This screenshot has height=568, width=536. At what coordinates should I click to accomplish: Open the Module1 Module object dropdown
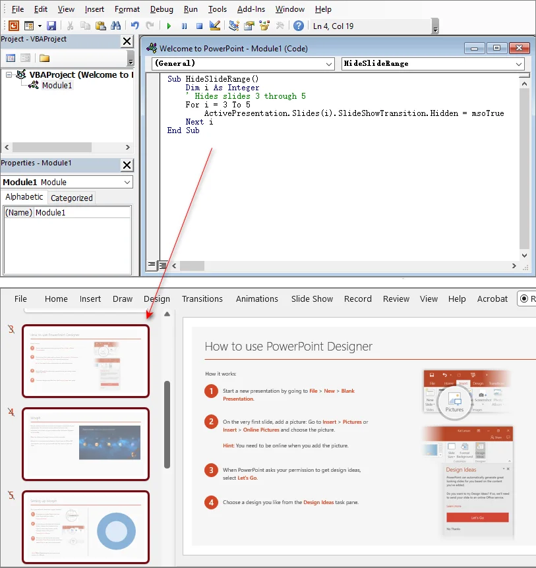pyautogui.click(x=127, y=183)
